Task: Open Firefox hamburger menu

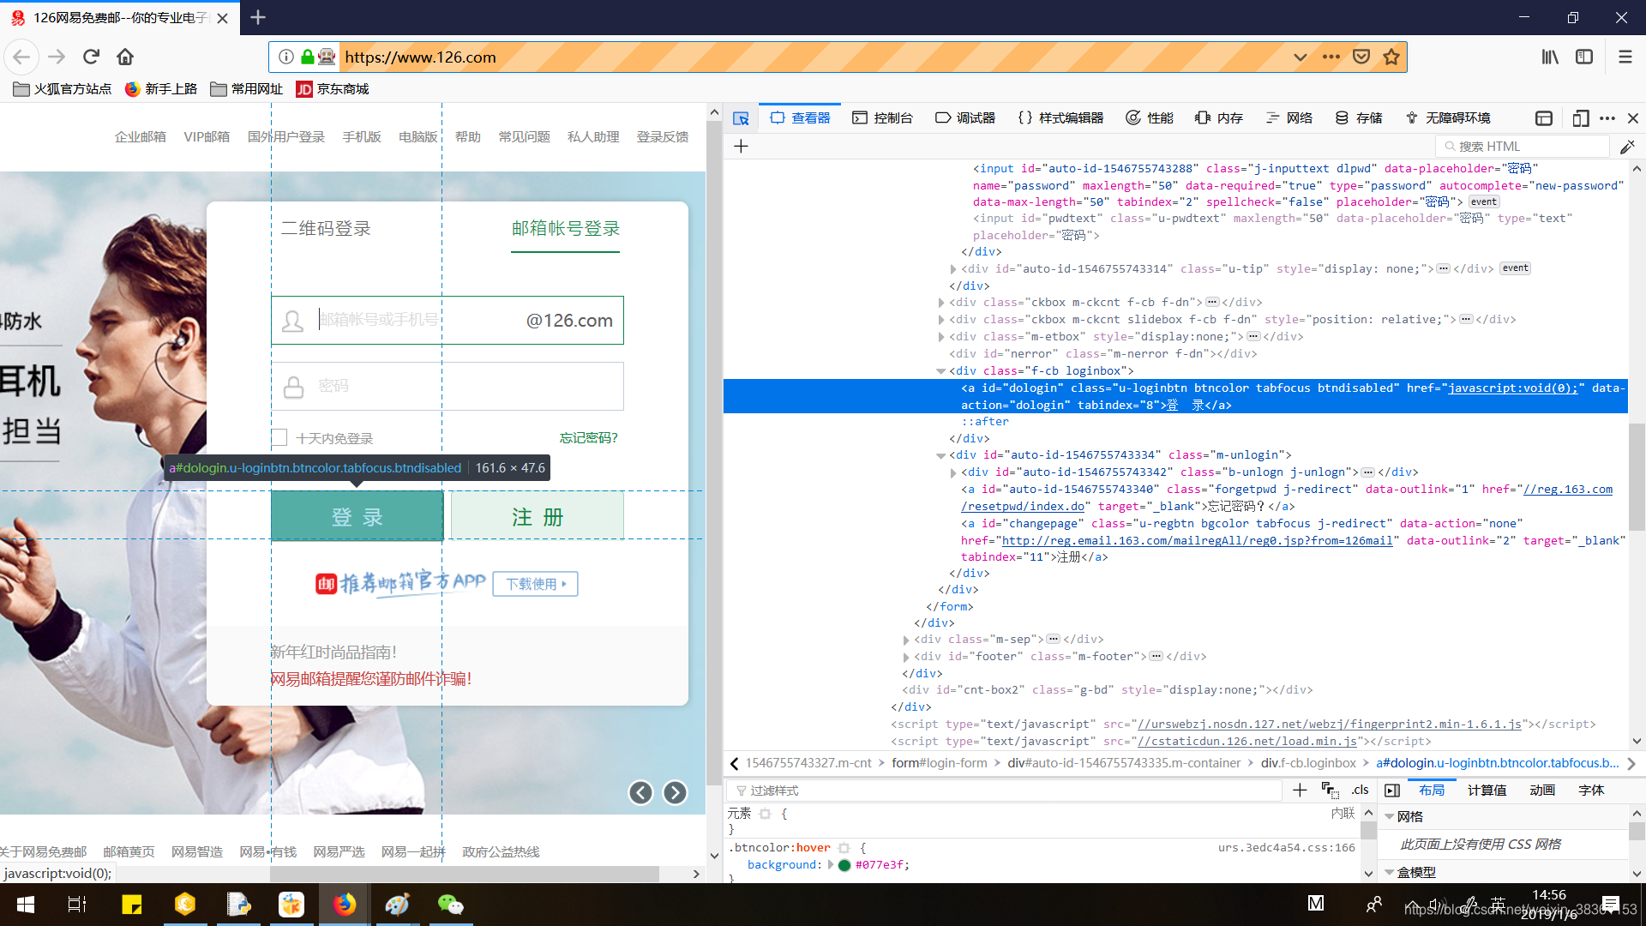Action: 1625,57
